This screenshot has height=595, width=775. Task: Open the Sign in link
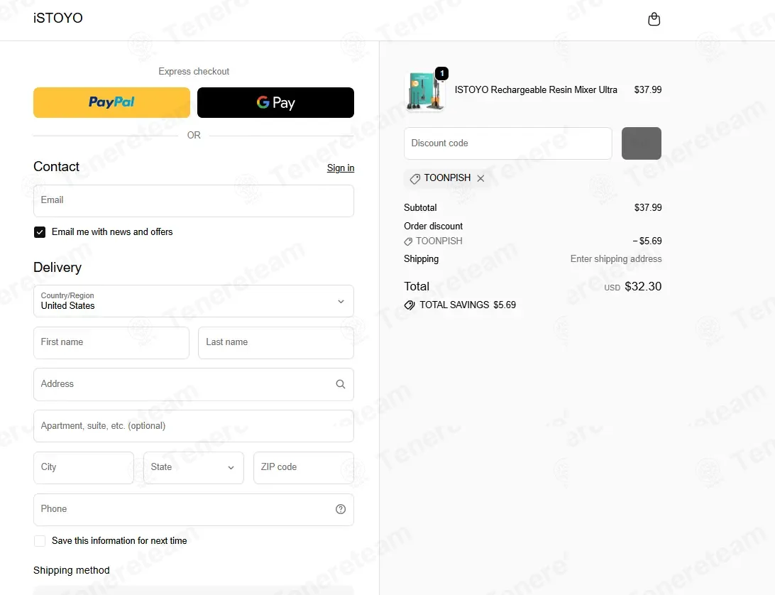(341, 168)
